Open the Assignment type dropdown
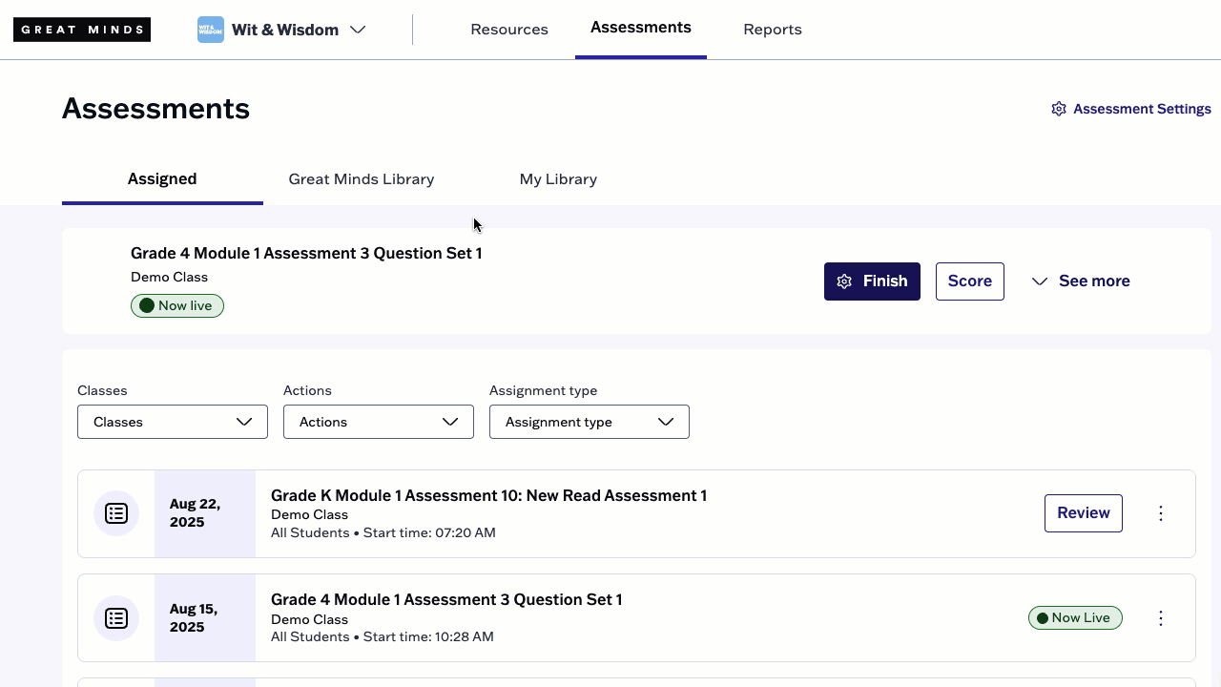 (x=589, y=422)
